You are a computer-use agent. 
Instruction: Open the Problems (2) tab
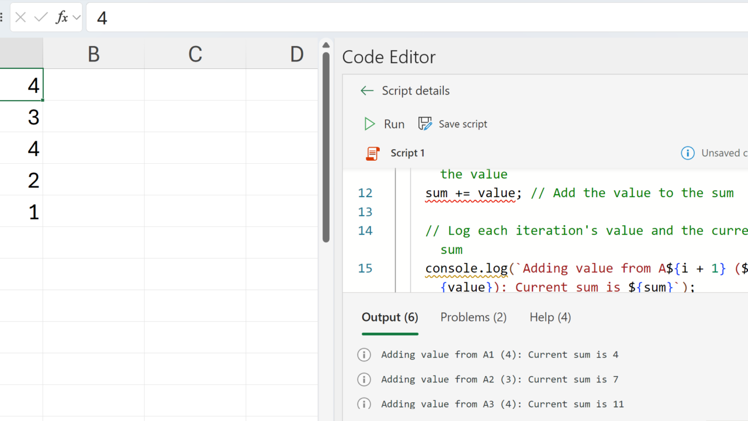point(473,318)
